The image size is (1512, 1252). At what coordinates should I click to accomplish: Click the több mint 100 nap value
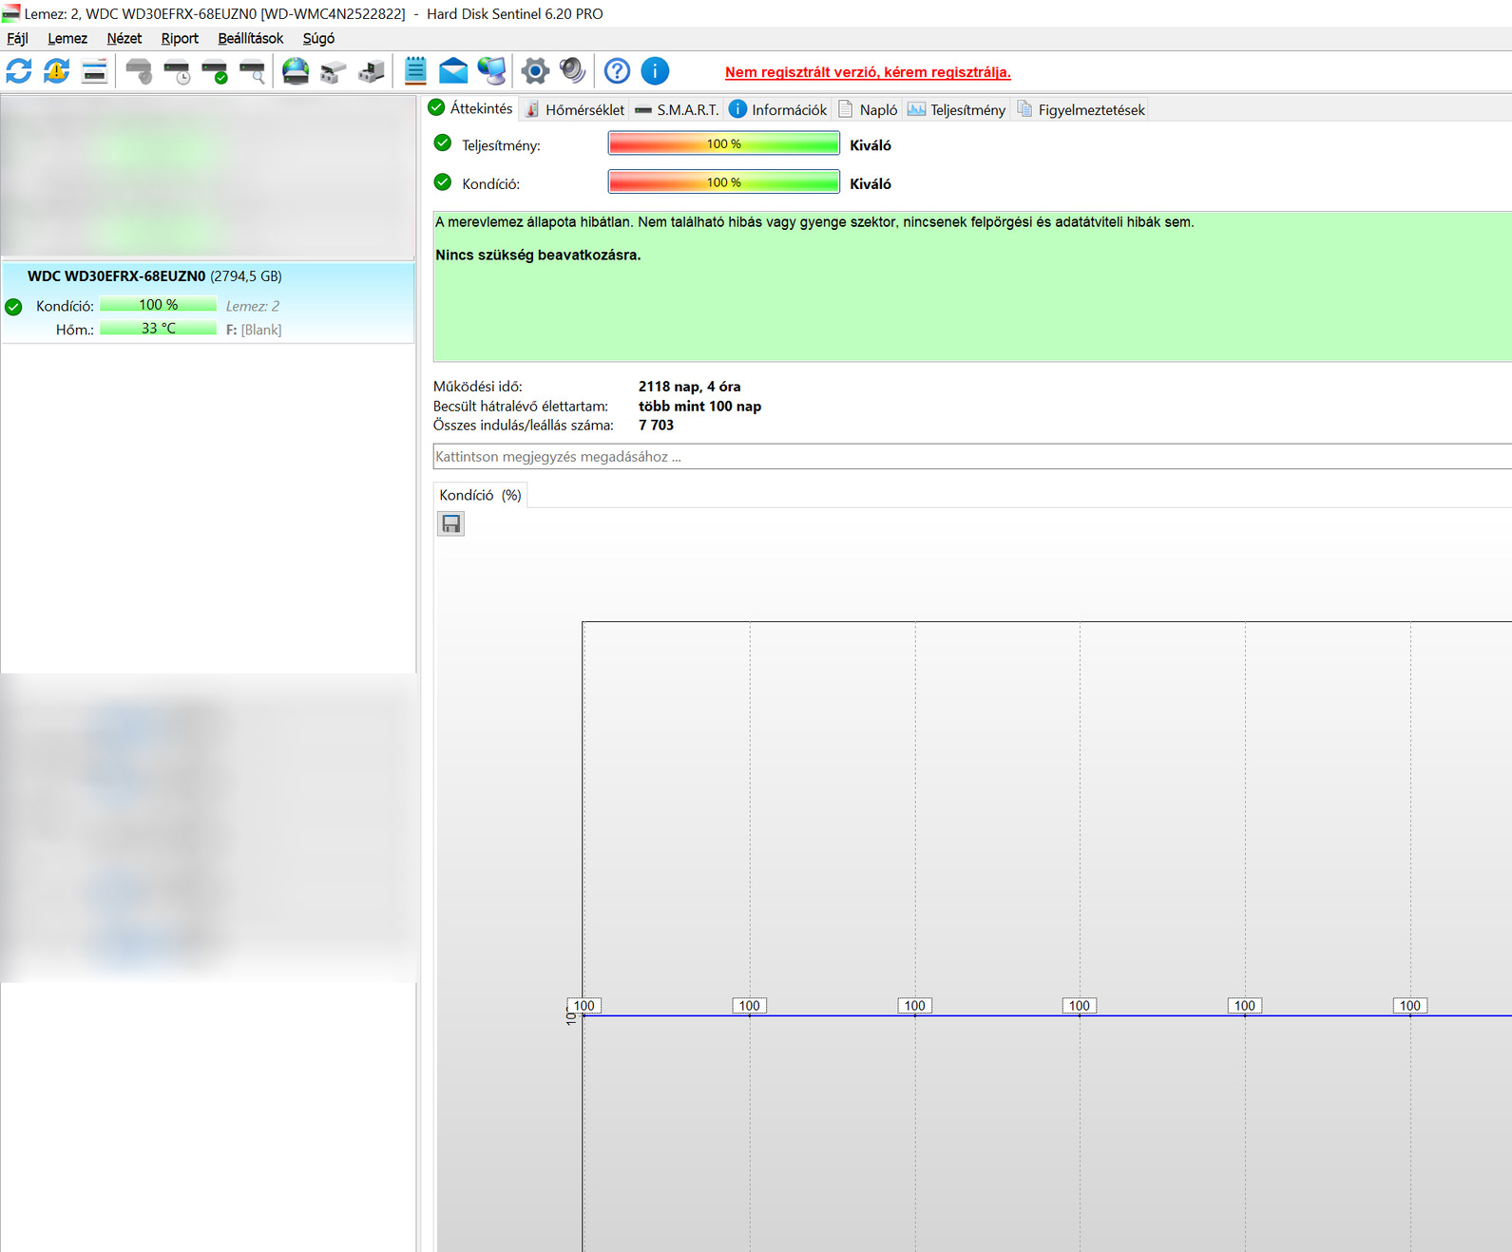pos(699,406)
